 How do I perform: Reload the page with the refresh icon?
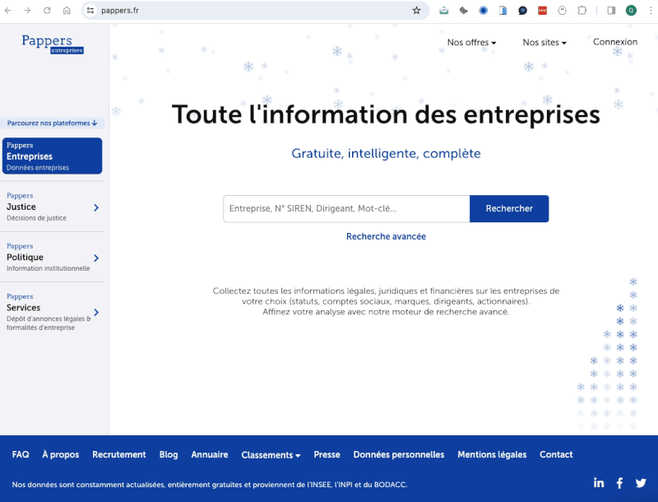click(47, 11)
